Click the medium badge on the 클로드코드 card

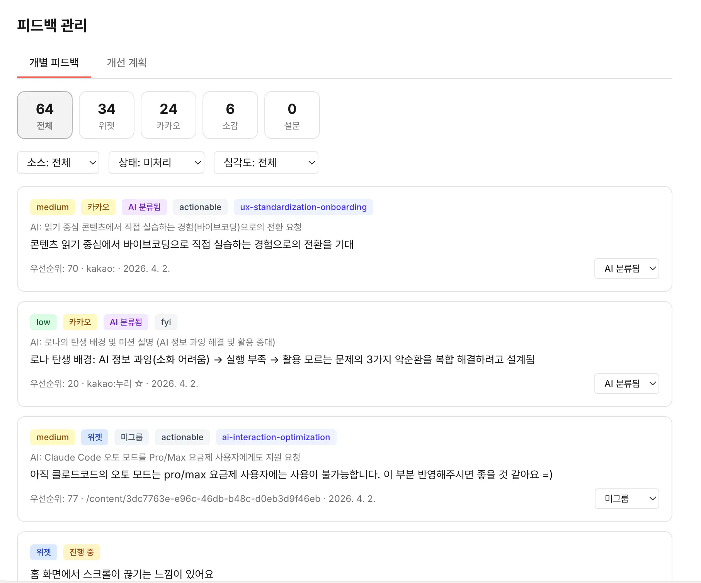pos(53,437)
